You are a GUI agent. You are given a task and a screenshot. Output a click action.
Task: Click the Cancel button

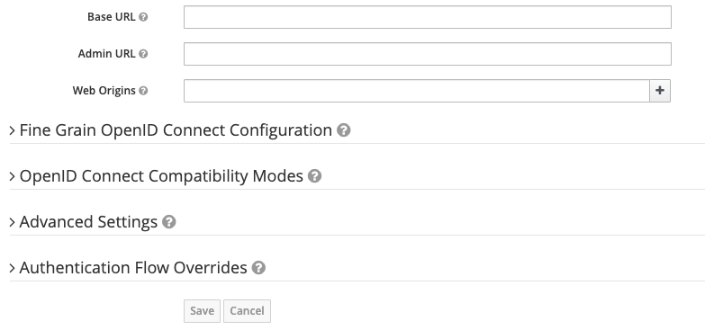(x=247, y=311)
